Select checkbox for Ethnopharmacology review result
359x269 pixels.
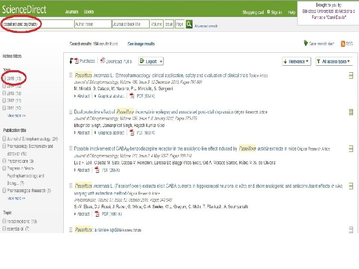(71, 75)
